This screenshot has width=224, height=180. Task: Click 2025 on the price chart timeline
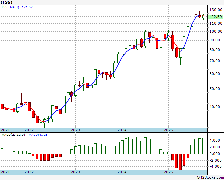(168, 130)
